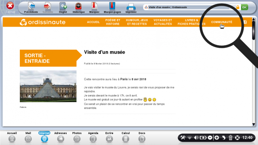Click the Facebook icon in the orange header
The image size is (258, 145).
(x=245, y=22)
